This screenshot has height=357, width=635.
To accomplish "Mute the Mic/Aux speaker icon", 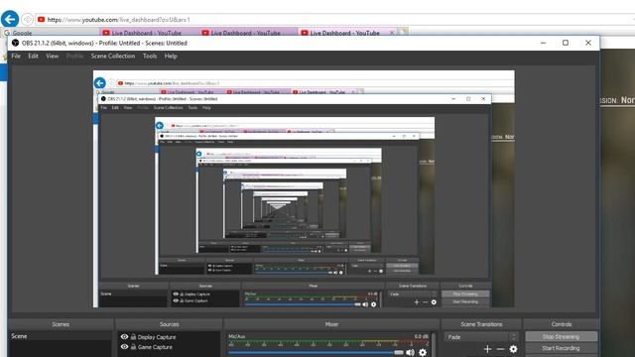I will (x=410, y=352).
